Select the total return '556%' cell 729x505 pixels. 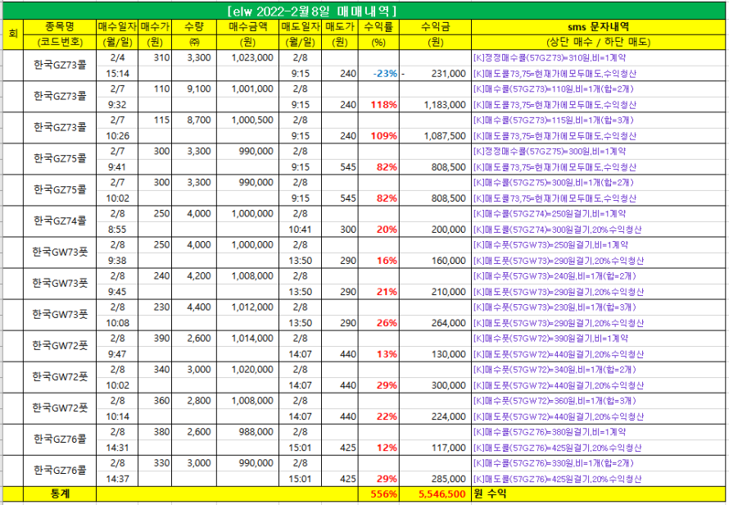click(378, 494)
